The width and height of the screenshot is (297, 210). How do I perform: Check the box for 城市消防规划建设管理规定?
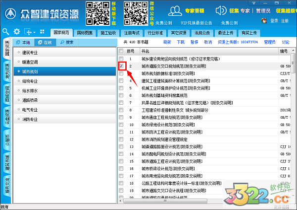121,139
